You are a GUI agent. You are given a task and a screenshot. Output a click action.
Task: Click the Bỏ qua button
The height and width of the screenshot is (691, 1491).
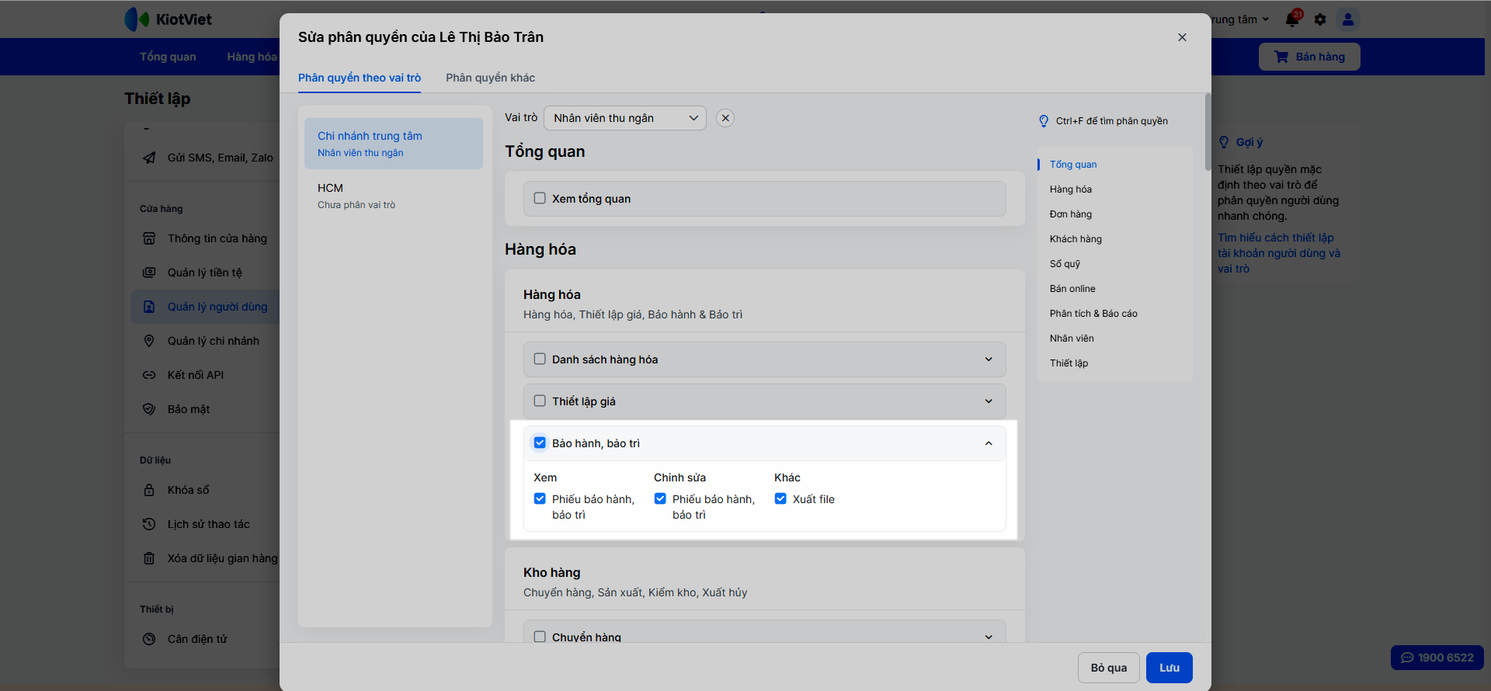point(1108,668)
